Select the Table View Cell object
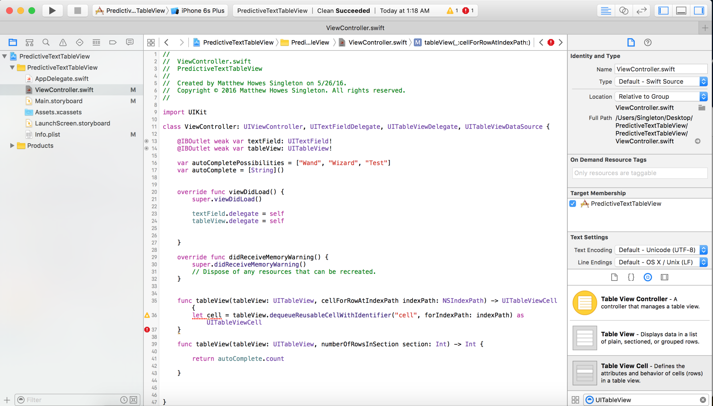 click(x=640, y=373)
